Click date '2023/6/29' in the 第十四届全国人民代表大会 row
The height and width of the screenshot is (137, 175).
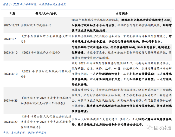point(11,122)
